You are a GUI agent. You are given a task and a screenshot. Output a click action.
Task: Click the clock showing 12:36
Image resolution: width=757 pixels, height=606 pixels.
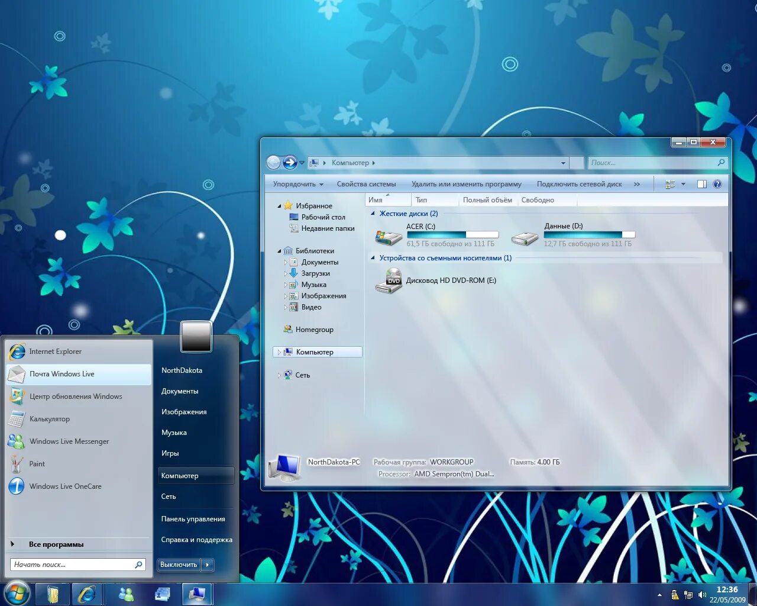[727, 589]
